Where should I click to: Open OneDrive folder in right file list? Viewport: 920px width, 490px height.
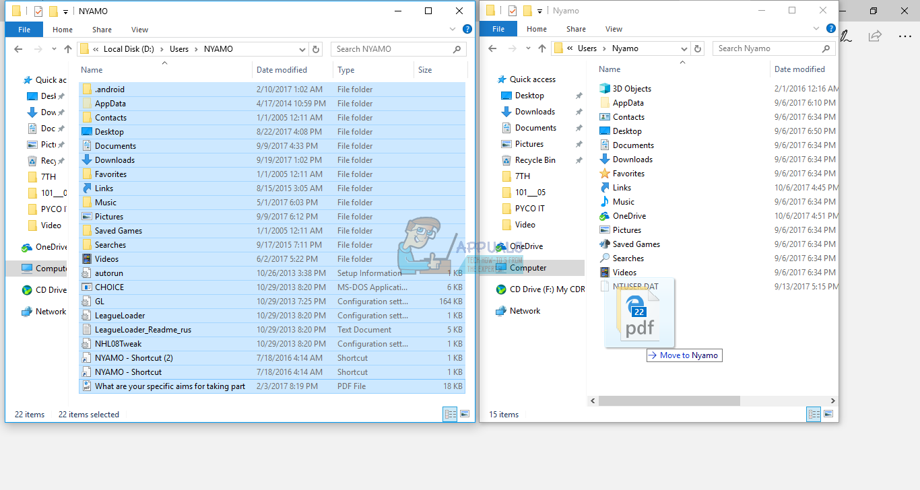(629, 216)
